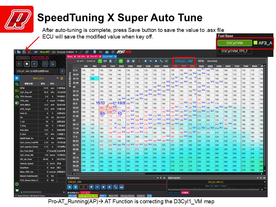The image size is (276, 207).
Task: Click the gauge dashboard icon in top toolbar
Action: click(x=107, y=52)
